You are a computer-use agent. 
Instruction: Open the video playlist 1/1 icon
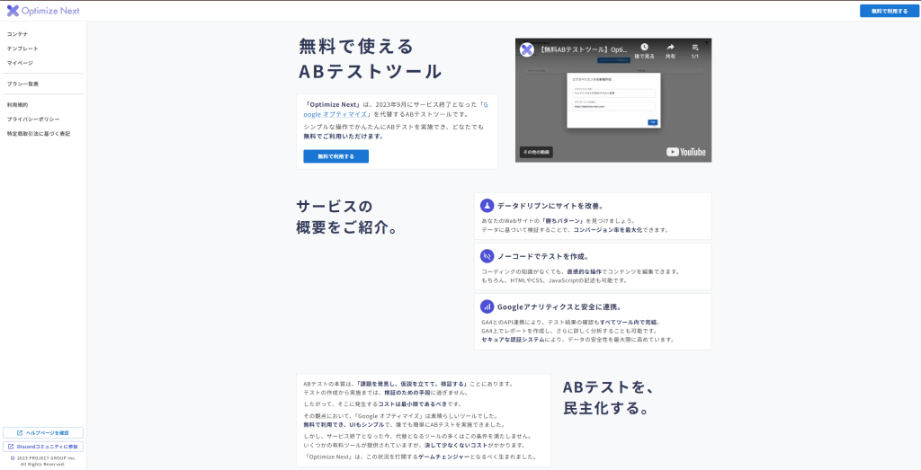tap(695, 47)
